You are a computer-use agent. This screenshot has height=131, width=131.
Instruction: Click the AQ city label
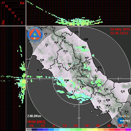point(83,70)
